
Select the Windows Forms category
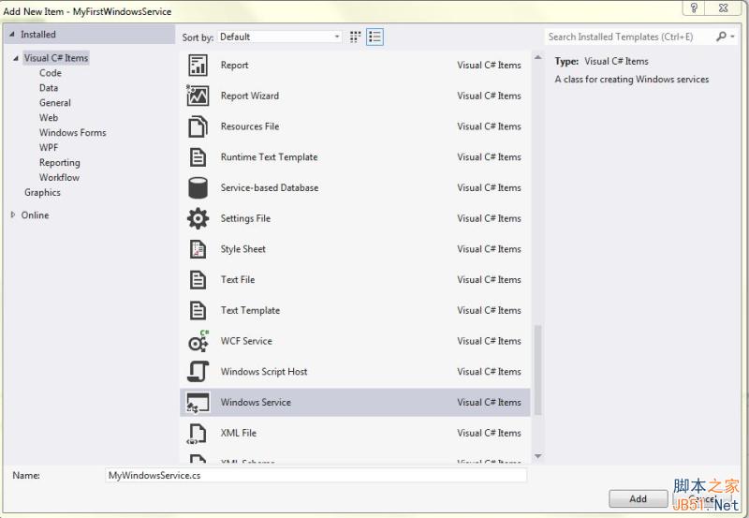pyautogui.click(x=73, y=132)
